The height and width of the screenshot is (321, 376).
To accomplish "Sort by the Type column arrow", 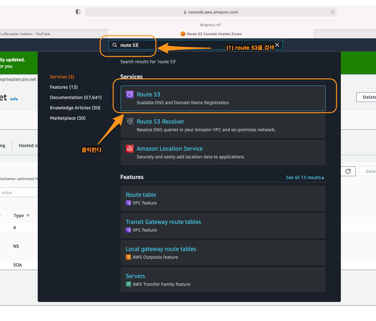I will pyautogui.click(x=28, y=216).
